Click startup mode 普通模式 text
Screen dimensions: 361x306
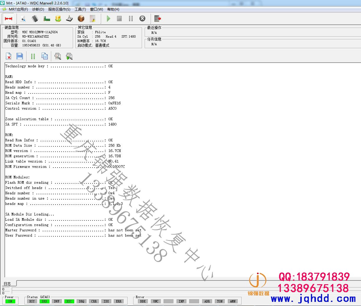[x=102, y=46]
